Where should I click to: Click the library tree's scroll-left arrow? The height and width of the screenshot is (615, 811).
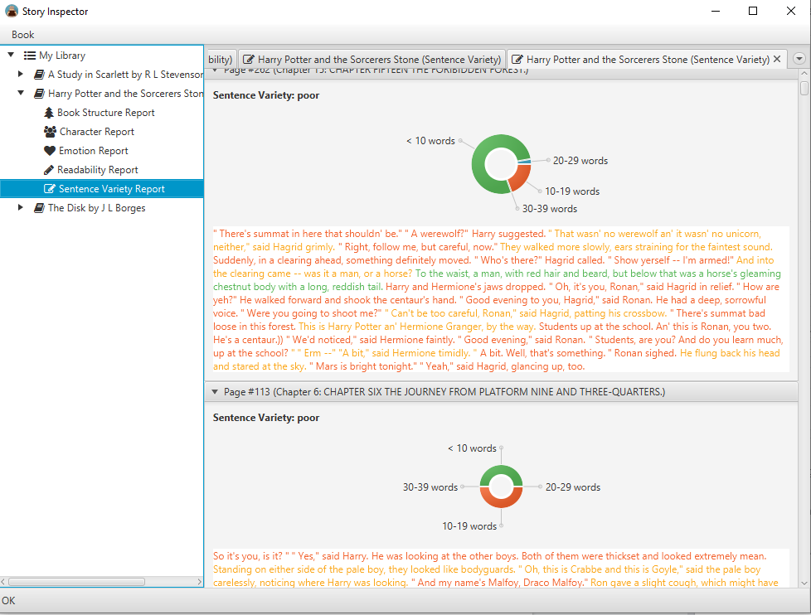click(x=3, y=582)
